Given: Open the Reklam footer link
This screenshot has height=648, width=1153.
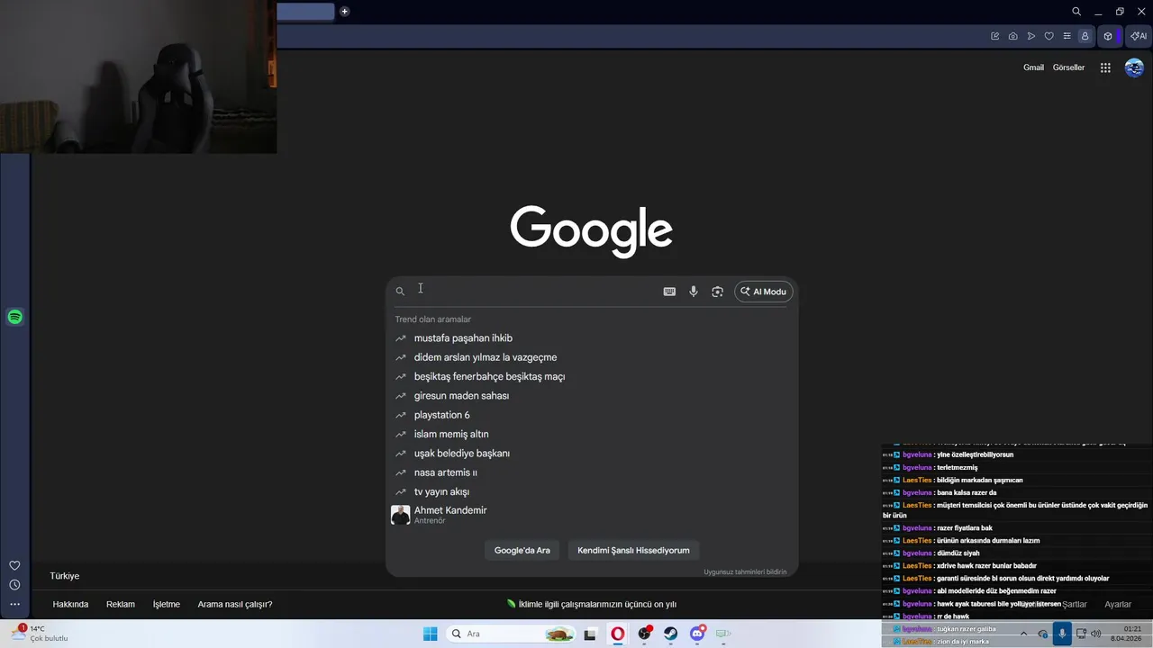Looking at the screenshot, I should click(x=121, y=604).
